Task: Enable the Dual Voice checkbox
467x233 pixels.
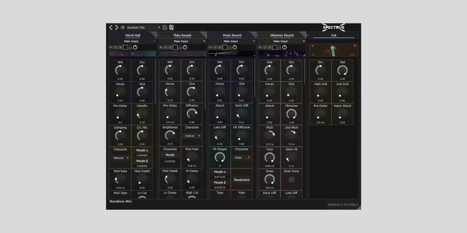Action: [291, 180]
